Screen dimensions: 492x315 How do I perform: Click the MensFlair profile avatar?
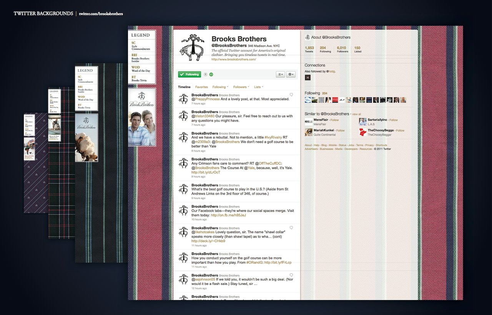(308, 122)
